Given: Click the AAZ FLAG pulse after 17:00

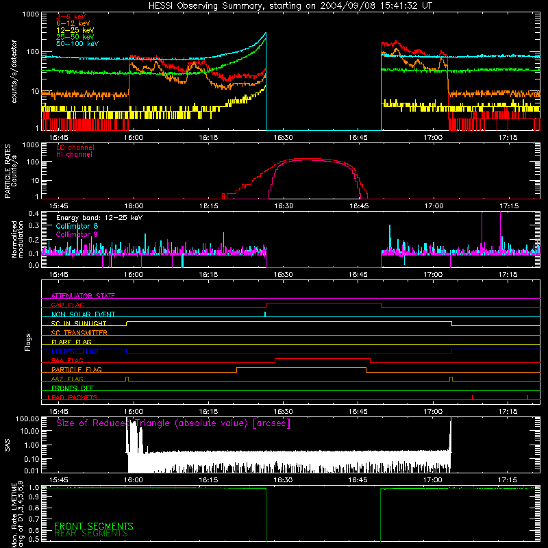Looking at the screenshot, I should [x=451, y=379].
